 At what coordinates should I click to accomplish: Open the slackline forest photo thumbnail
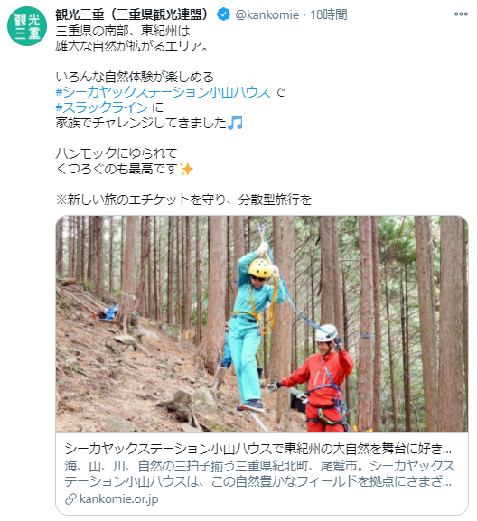pyautogui.click(x=262, y=323)
